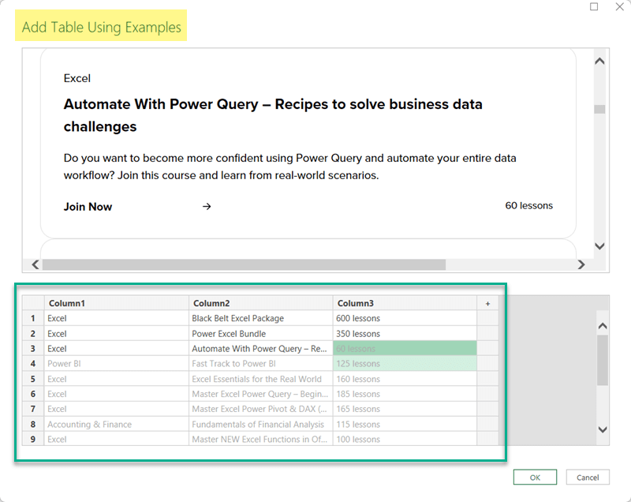Click the '160 lessons' cell
This screenshot has width=631, height=502.
[405, 379]
